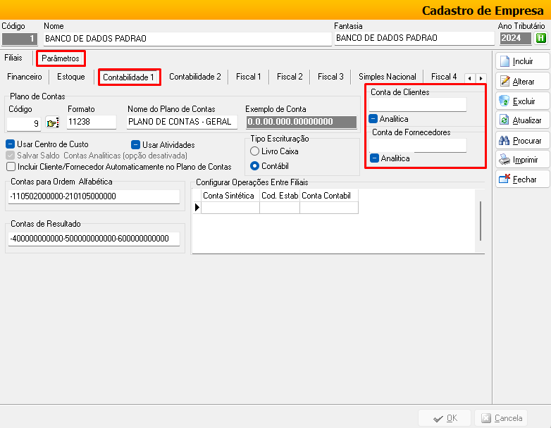Click the Imprimir printer icon
Screen dimensions: 551x428
[504, 159]
